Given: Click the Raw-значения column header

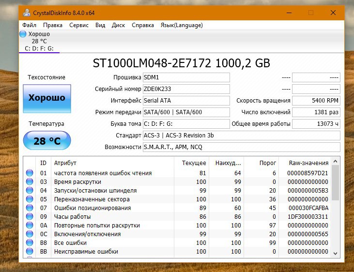Looking at the screenshot, I should coord(305,163).
